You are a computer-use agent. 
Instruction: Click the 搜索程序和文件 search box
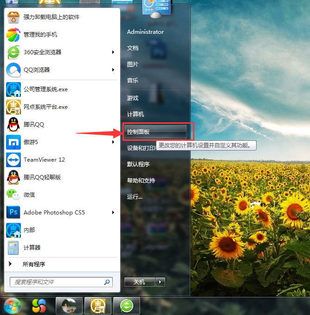coord(58,282)
